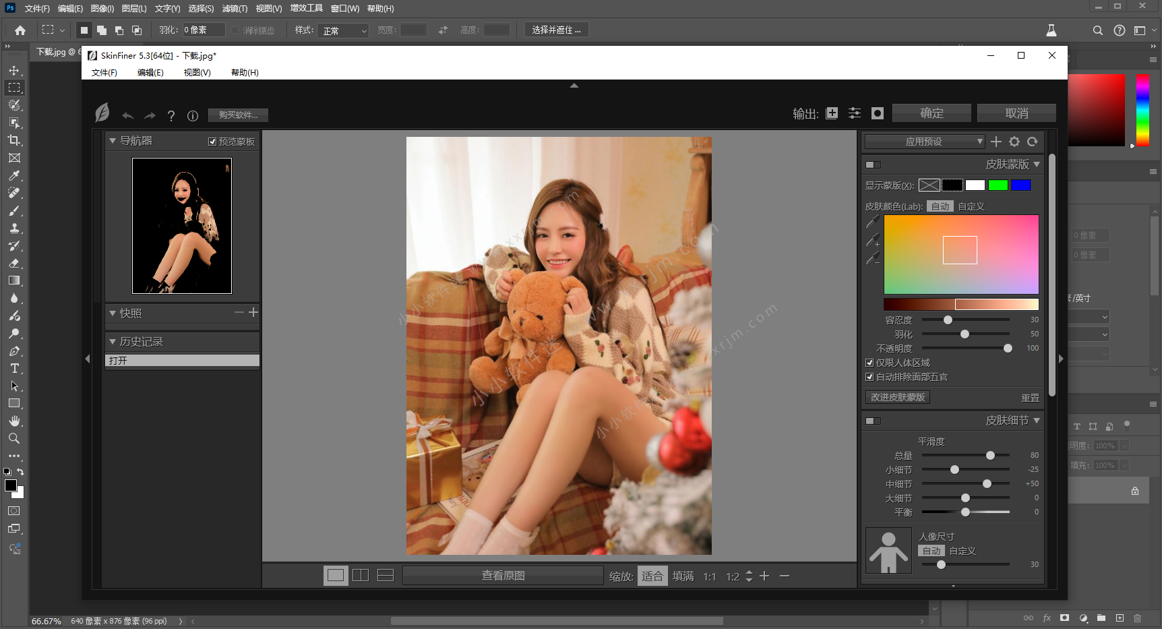Click the buy software button
Screen dimensions: 1162x629
coord(238,115)
